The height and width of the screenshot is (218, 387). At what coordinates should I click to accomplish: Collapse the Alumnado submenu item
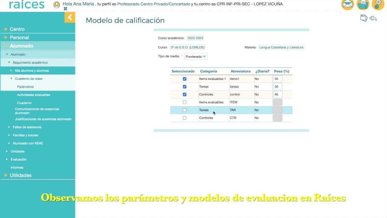[18, 54]
